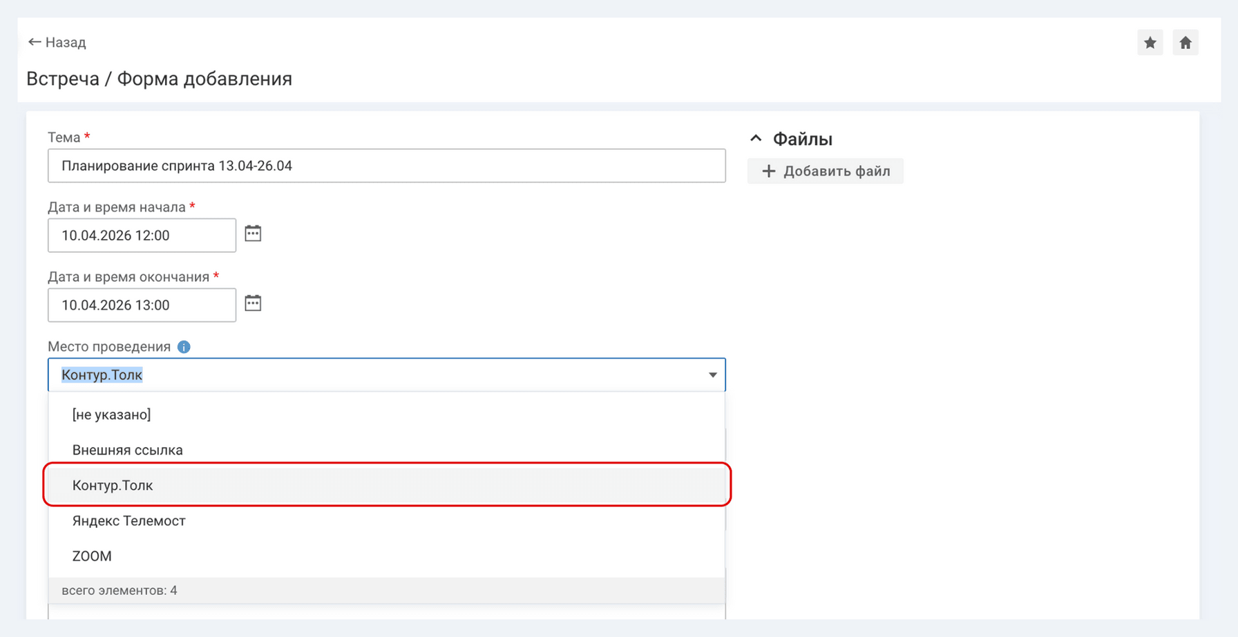The height and width of the screenshot is (637, 1238).
Task: Add the page to favorites with star icon
Action: tap(1150, 43)
